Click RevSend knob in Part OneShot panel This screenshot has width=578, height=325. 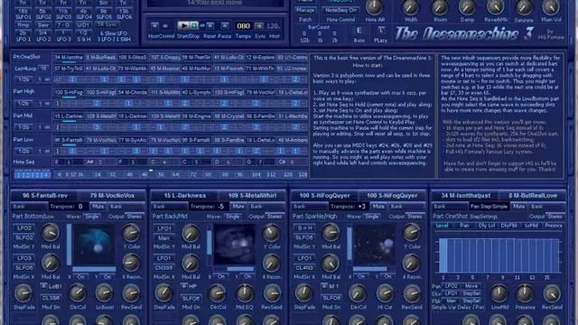point(552,293)
